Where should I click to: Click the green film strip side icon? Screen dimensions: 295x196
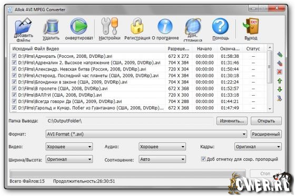[280, 55]
